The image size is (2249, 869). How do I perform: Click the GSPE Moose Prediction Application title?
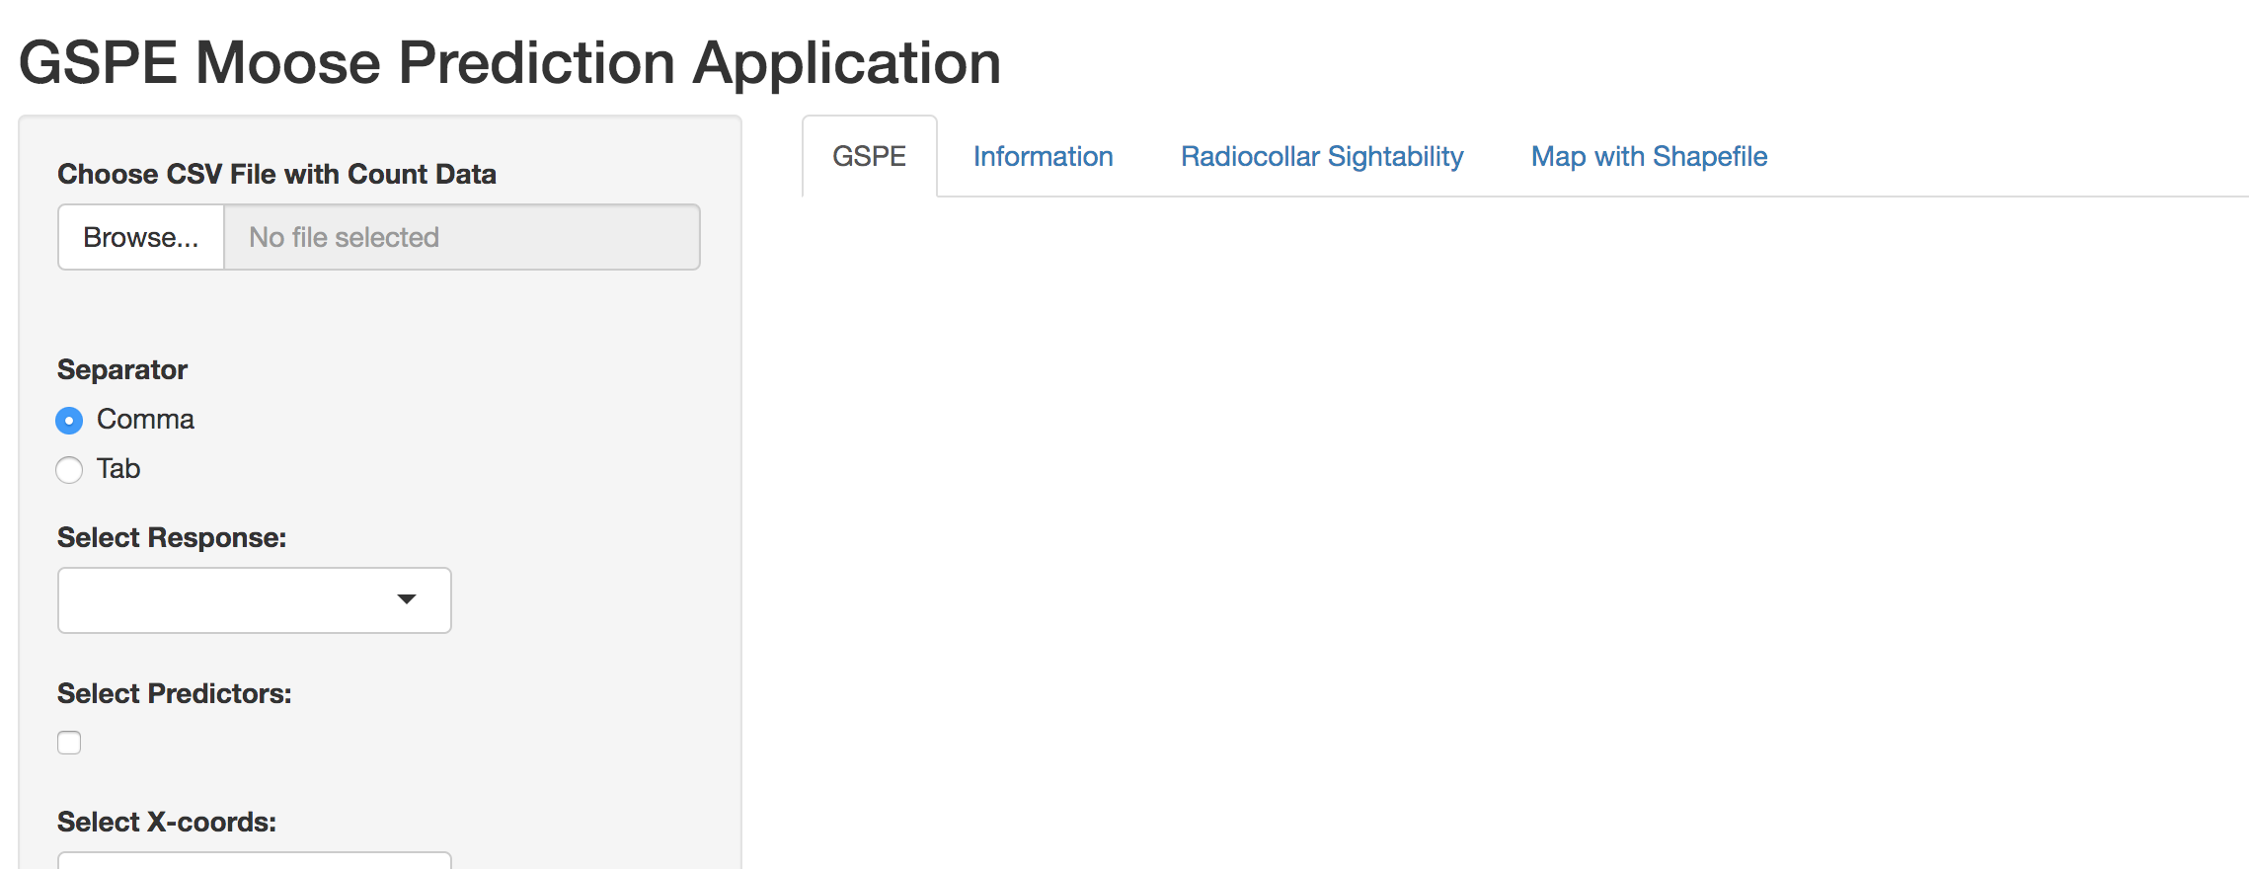click(509, 62)
